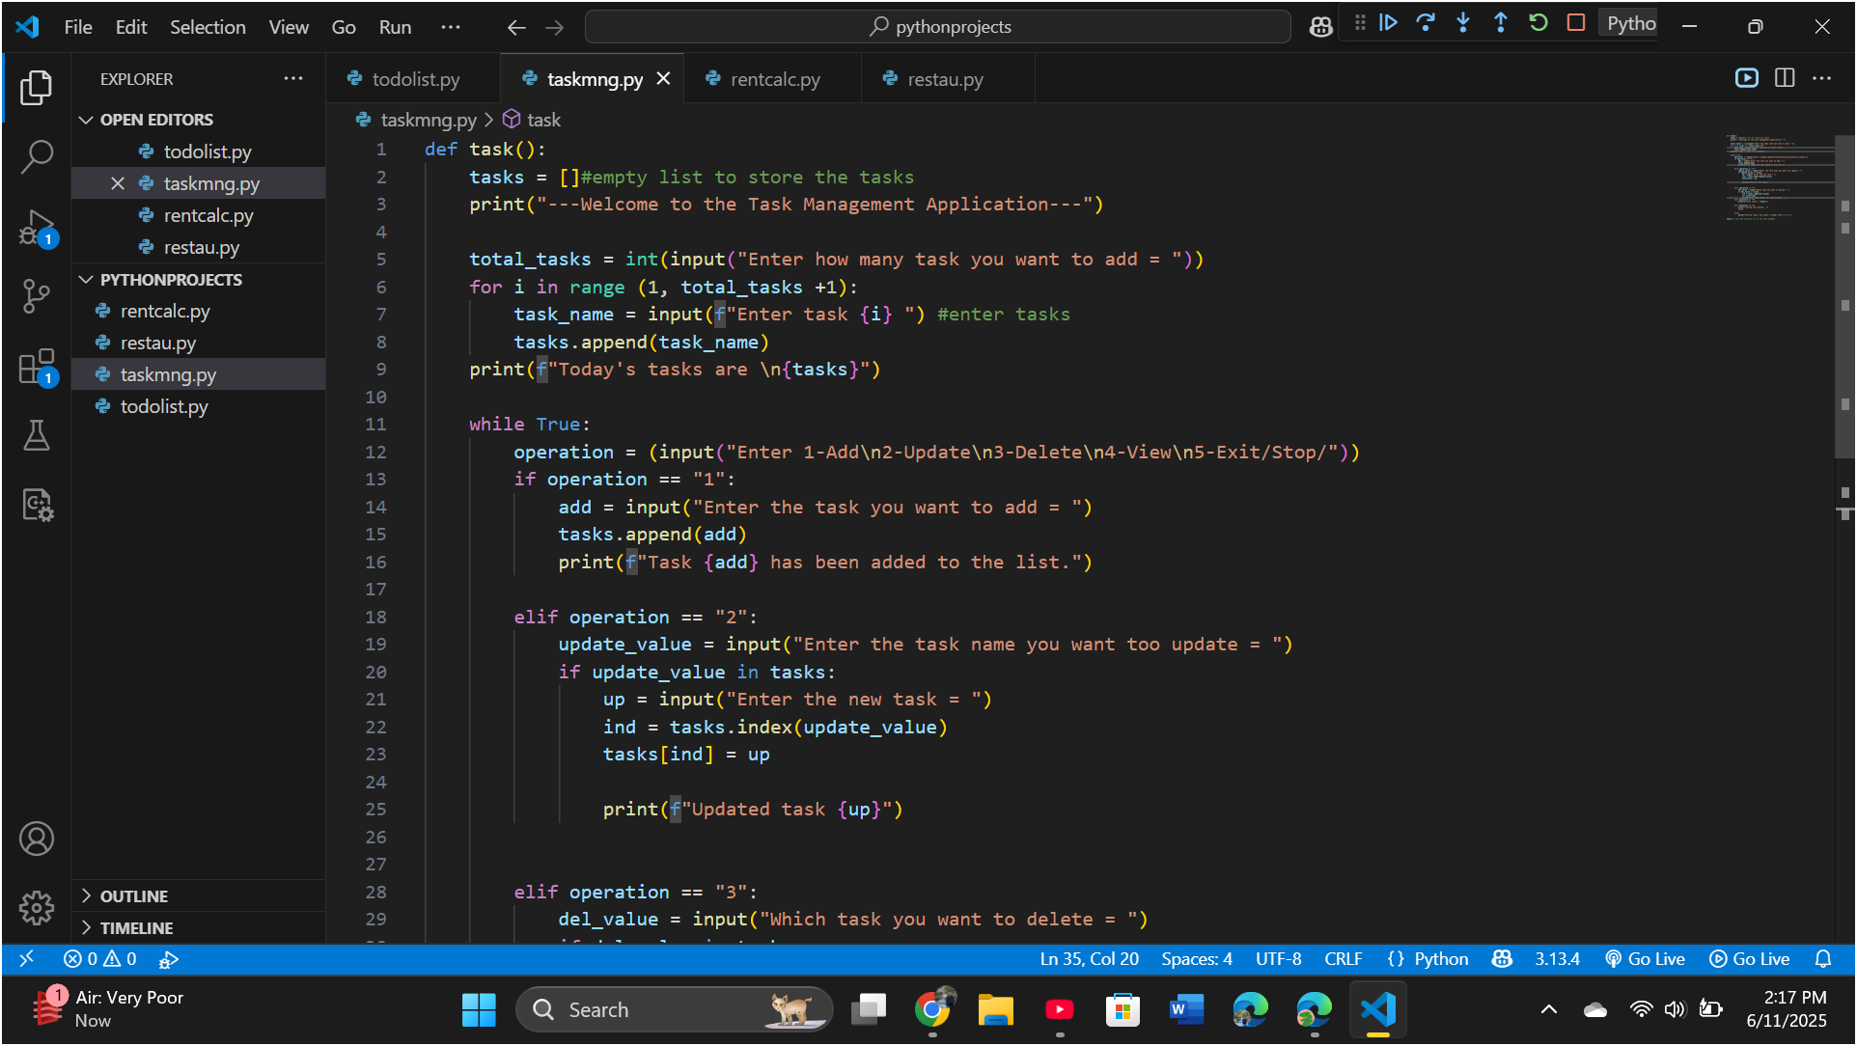
Task: Open the Testing flask view
Action: point(37,435)
